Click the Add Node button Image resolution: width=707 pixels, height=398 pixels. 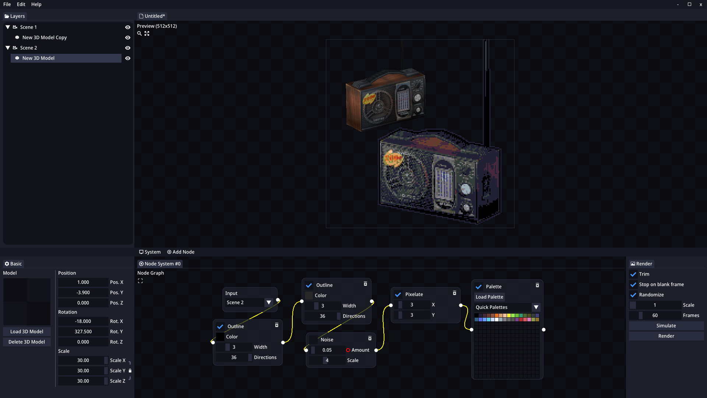coord(181,252)
